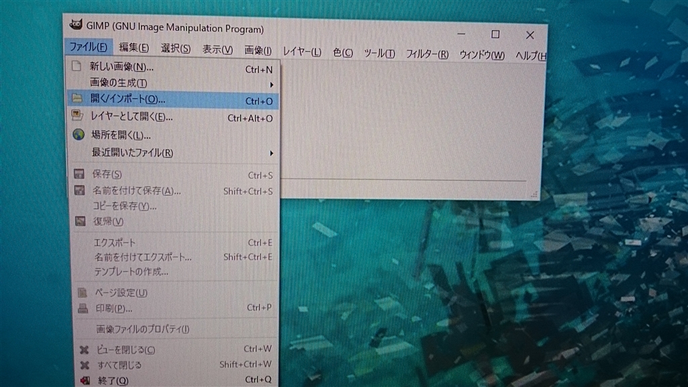Click the revert icon beside 復帰(V)
This screenshot has width=688, height=387.
81,220
